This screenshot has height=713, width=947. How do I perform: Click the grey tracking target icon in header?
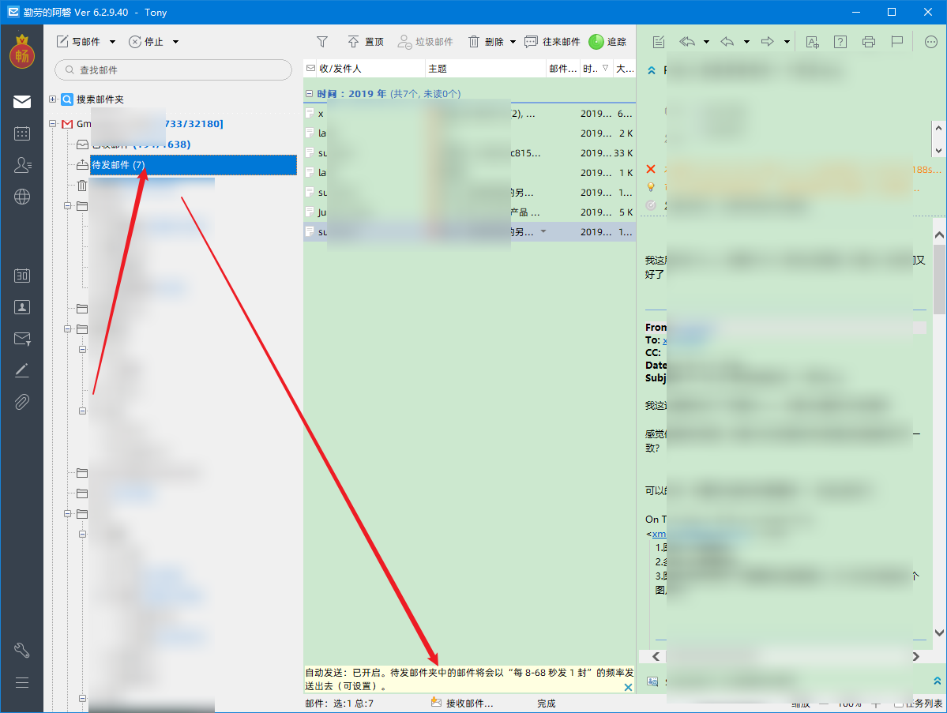point(651,205)
